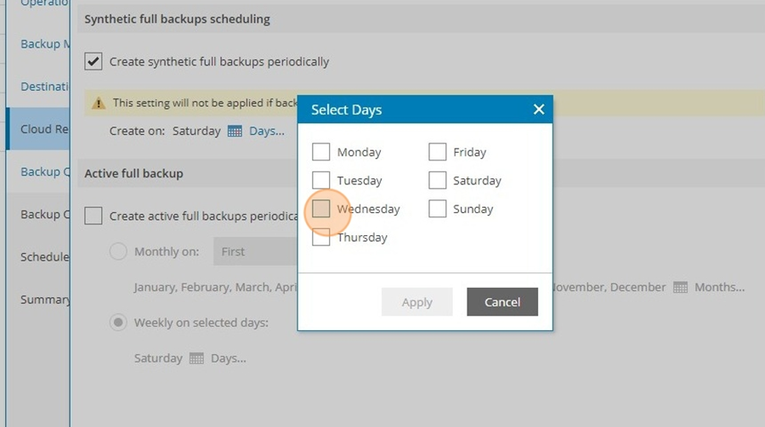
Task: Check the Wednesday checkbox
Action: (x=321, y=209)
